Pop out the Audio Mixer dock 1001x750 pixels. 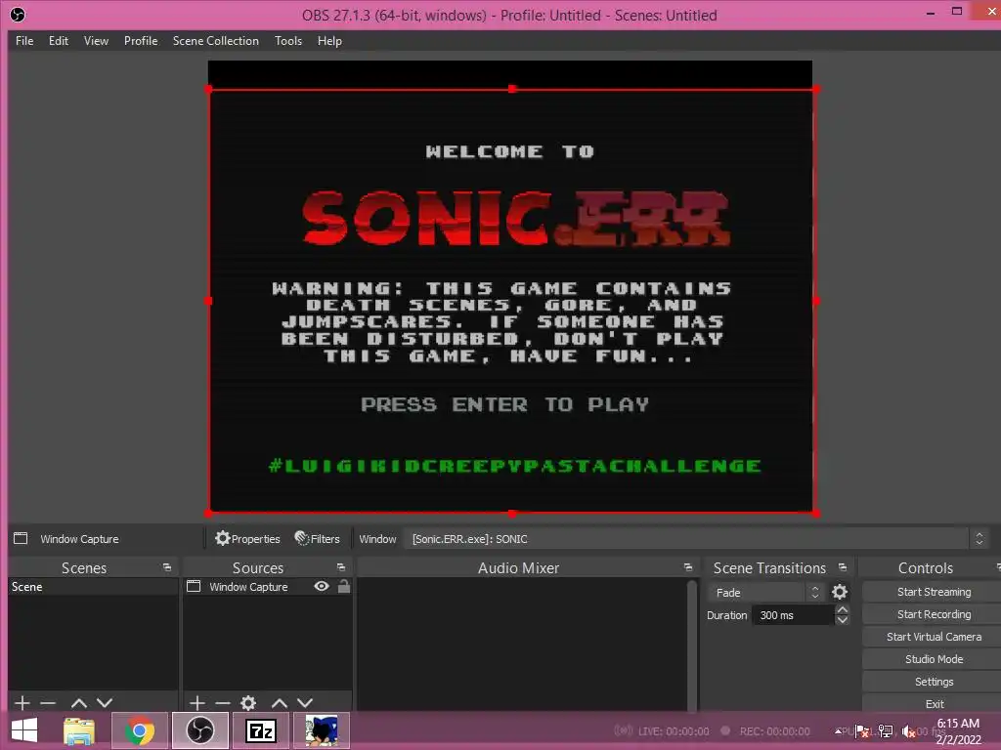click(x=687, y=567)
